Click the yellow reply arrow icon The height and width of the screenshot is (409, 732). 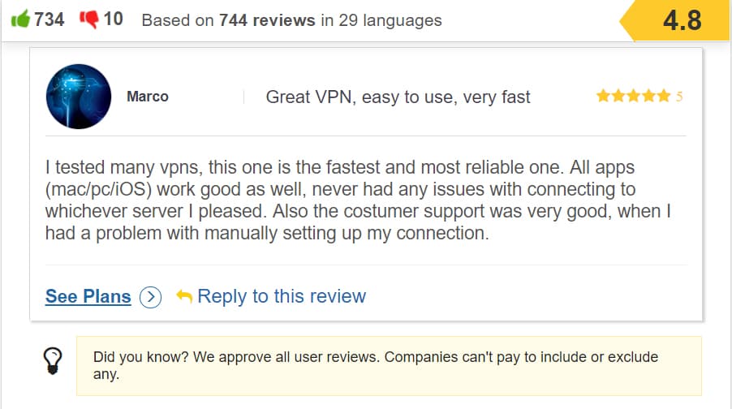[x=184, y=297]
